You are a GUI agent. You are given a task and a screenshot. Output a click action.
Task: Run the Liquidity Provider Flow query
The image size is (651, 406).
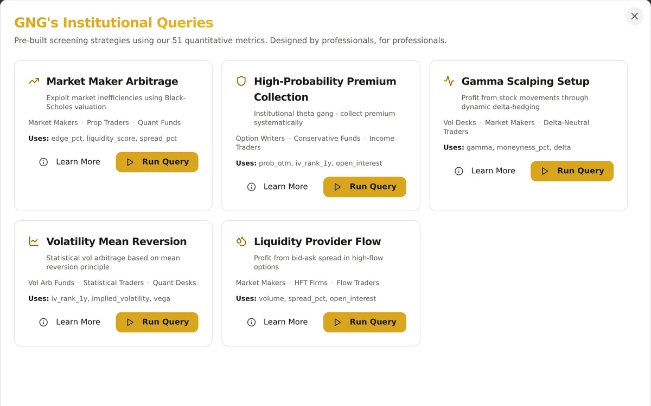pos(365,322)
